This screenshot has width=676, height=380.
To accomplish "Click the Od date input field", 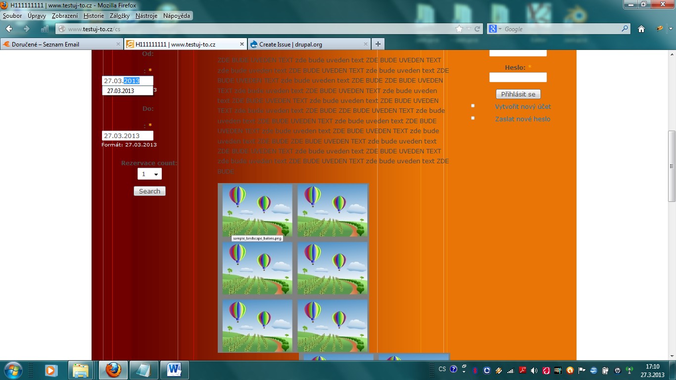I will pyautogui.click(x=128, y=81).
